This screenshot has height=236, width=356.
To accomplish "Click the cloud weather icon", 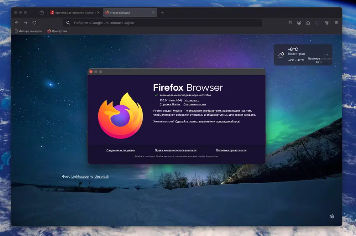I will click(x=281, y=55).
